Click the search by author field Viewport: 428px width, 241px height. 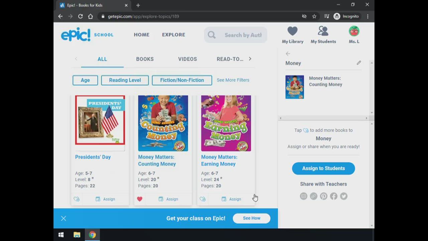point(236,35)
